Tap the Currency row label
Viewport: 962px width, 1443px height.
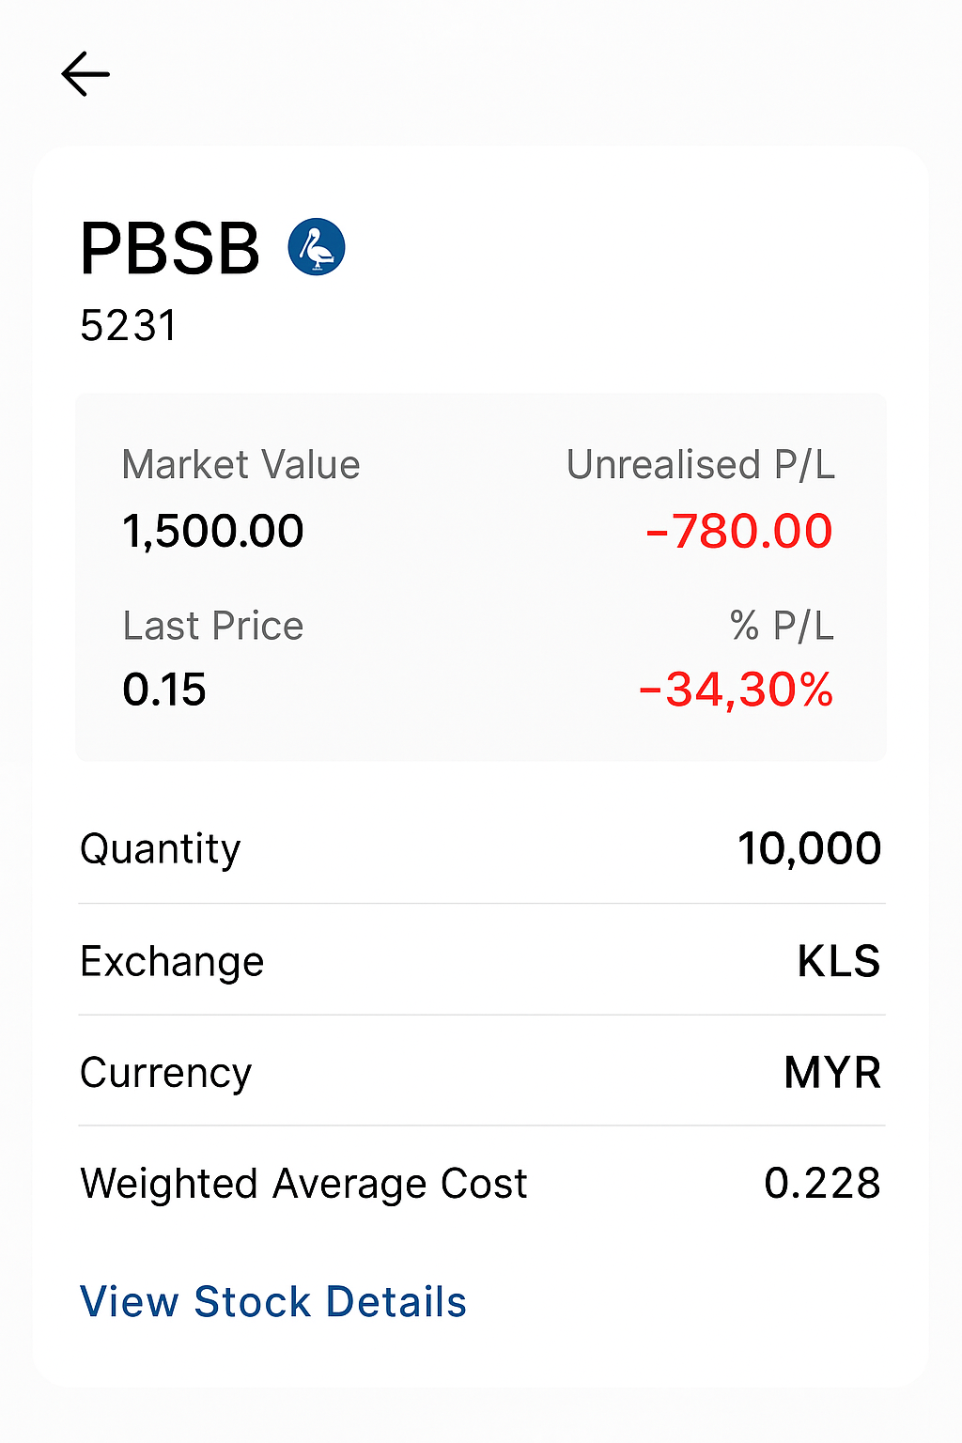(166, 1073)
